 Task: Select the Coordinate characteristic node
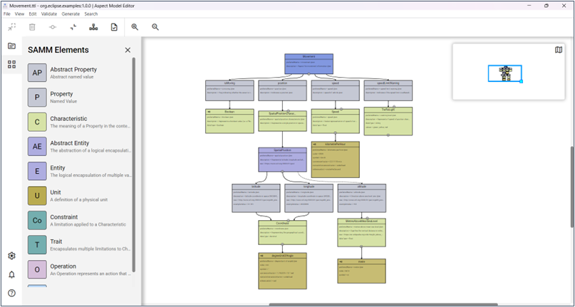[282, 232]
